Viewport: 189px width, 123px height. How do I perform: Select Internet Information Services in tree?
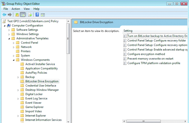43,120
